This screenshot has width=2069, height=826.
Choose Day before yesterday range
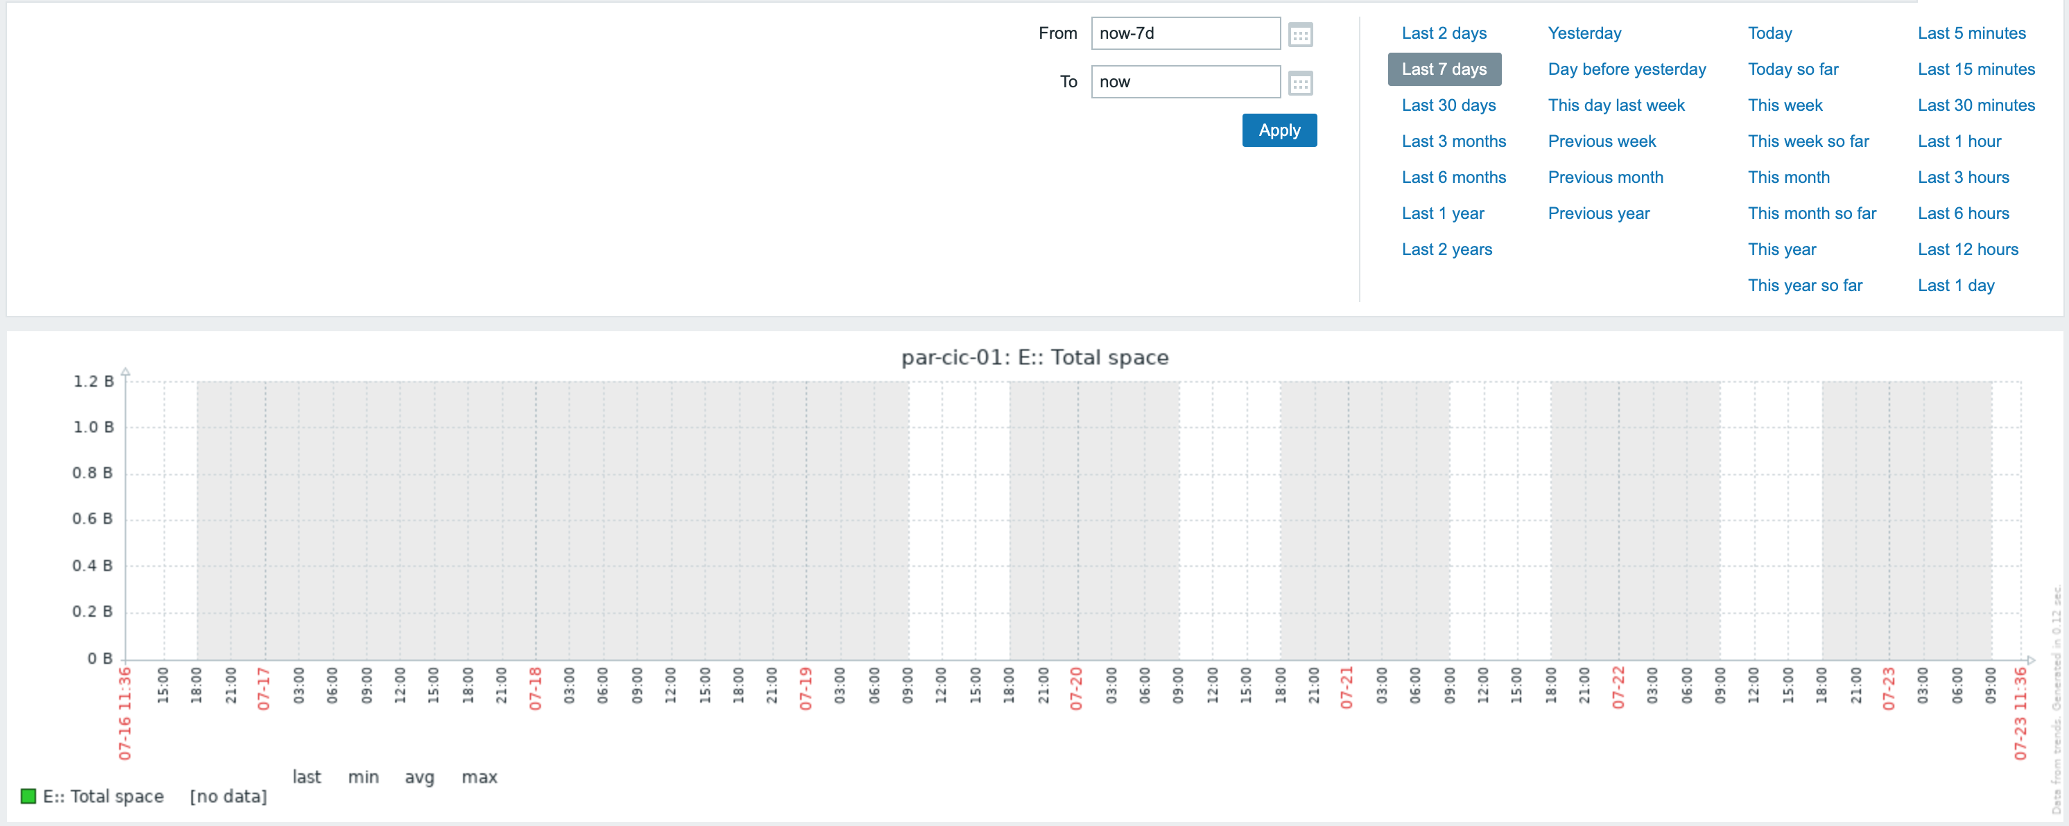tap(1627, 69)
